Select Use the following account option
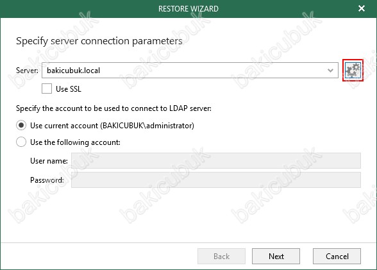The height and width of the screenshot is (270, 377). (x=21, y=142)
